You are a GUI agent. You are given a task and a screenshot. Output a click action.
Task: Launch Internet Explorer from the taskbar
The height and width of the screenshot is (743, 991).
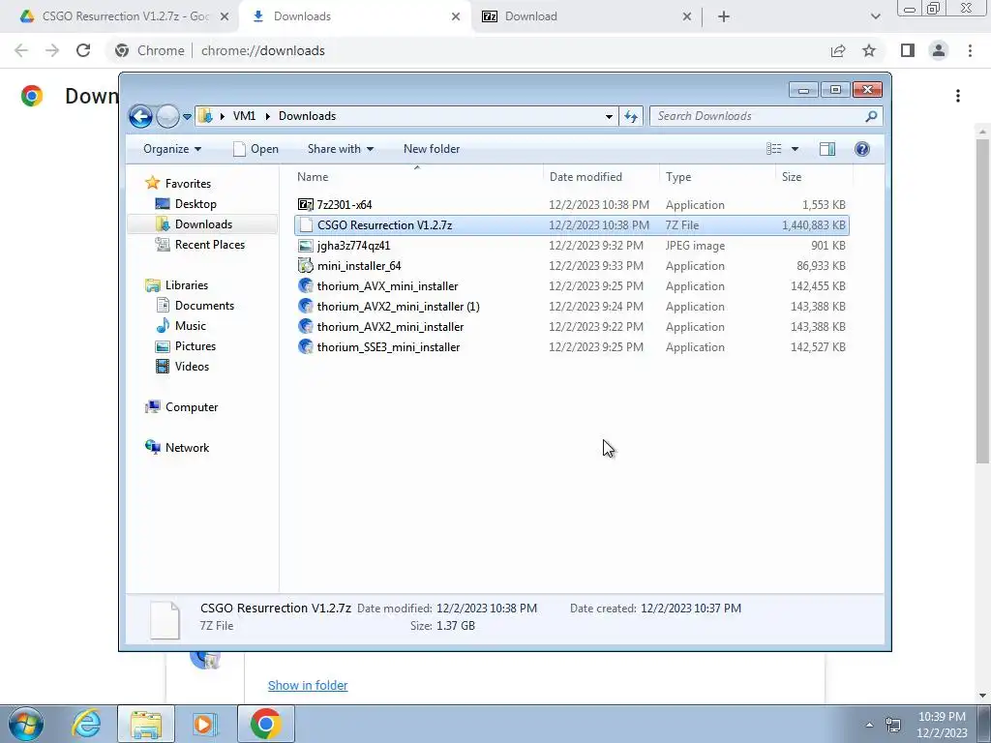tap(86, 724)
